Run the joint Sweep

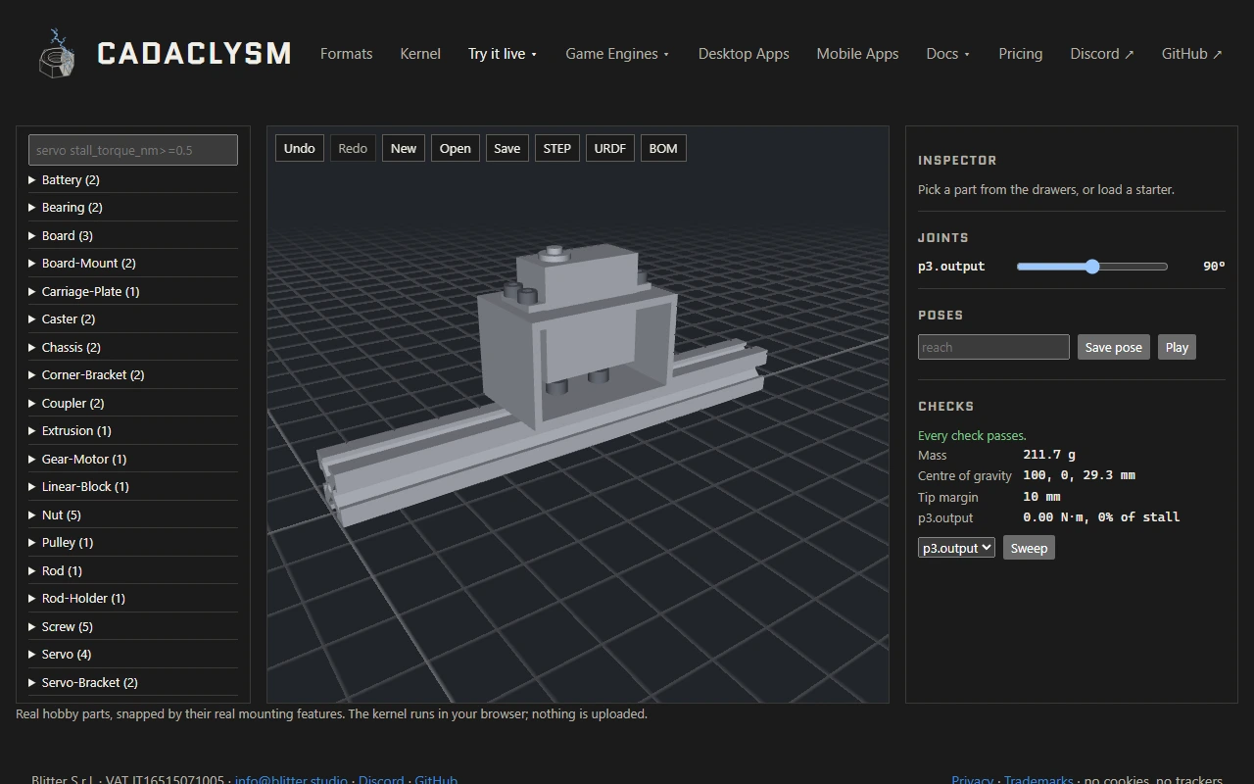point(1029,548)
